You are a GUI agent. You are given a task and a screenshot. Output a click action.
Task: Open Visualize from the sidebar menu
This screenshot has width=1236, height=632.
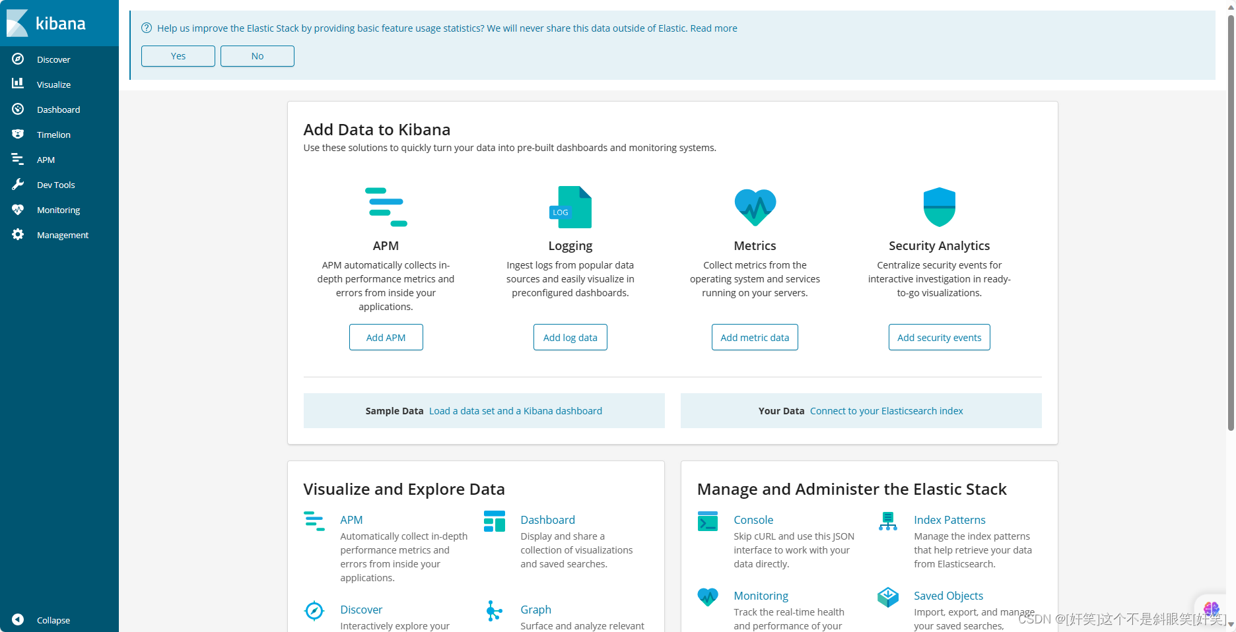53,84
